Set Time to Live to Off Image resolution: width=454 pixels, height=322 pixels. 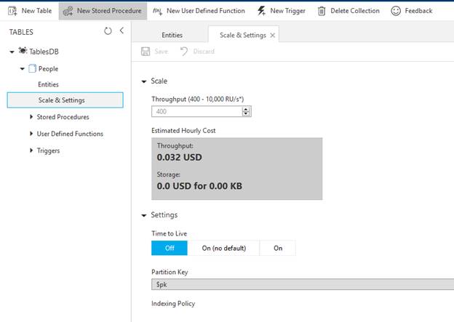[170, 248]
